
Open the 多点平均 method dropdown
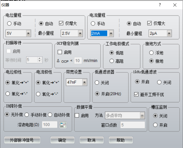point(142,115)
